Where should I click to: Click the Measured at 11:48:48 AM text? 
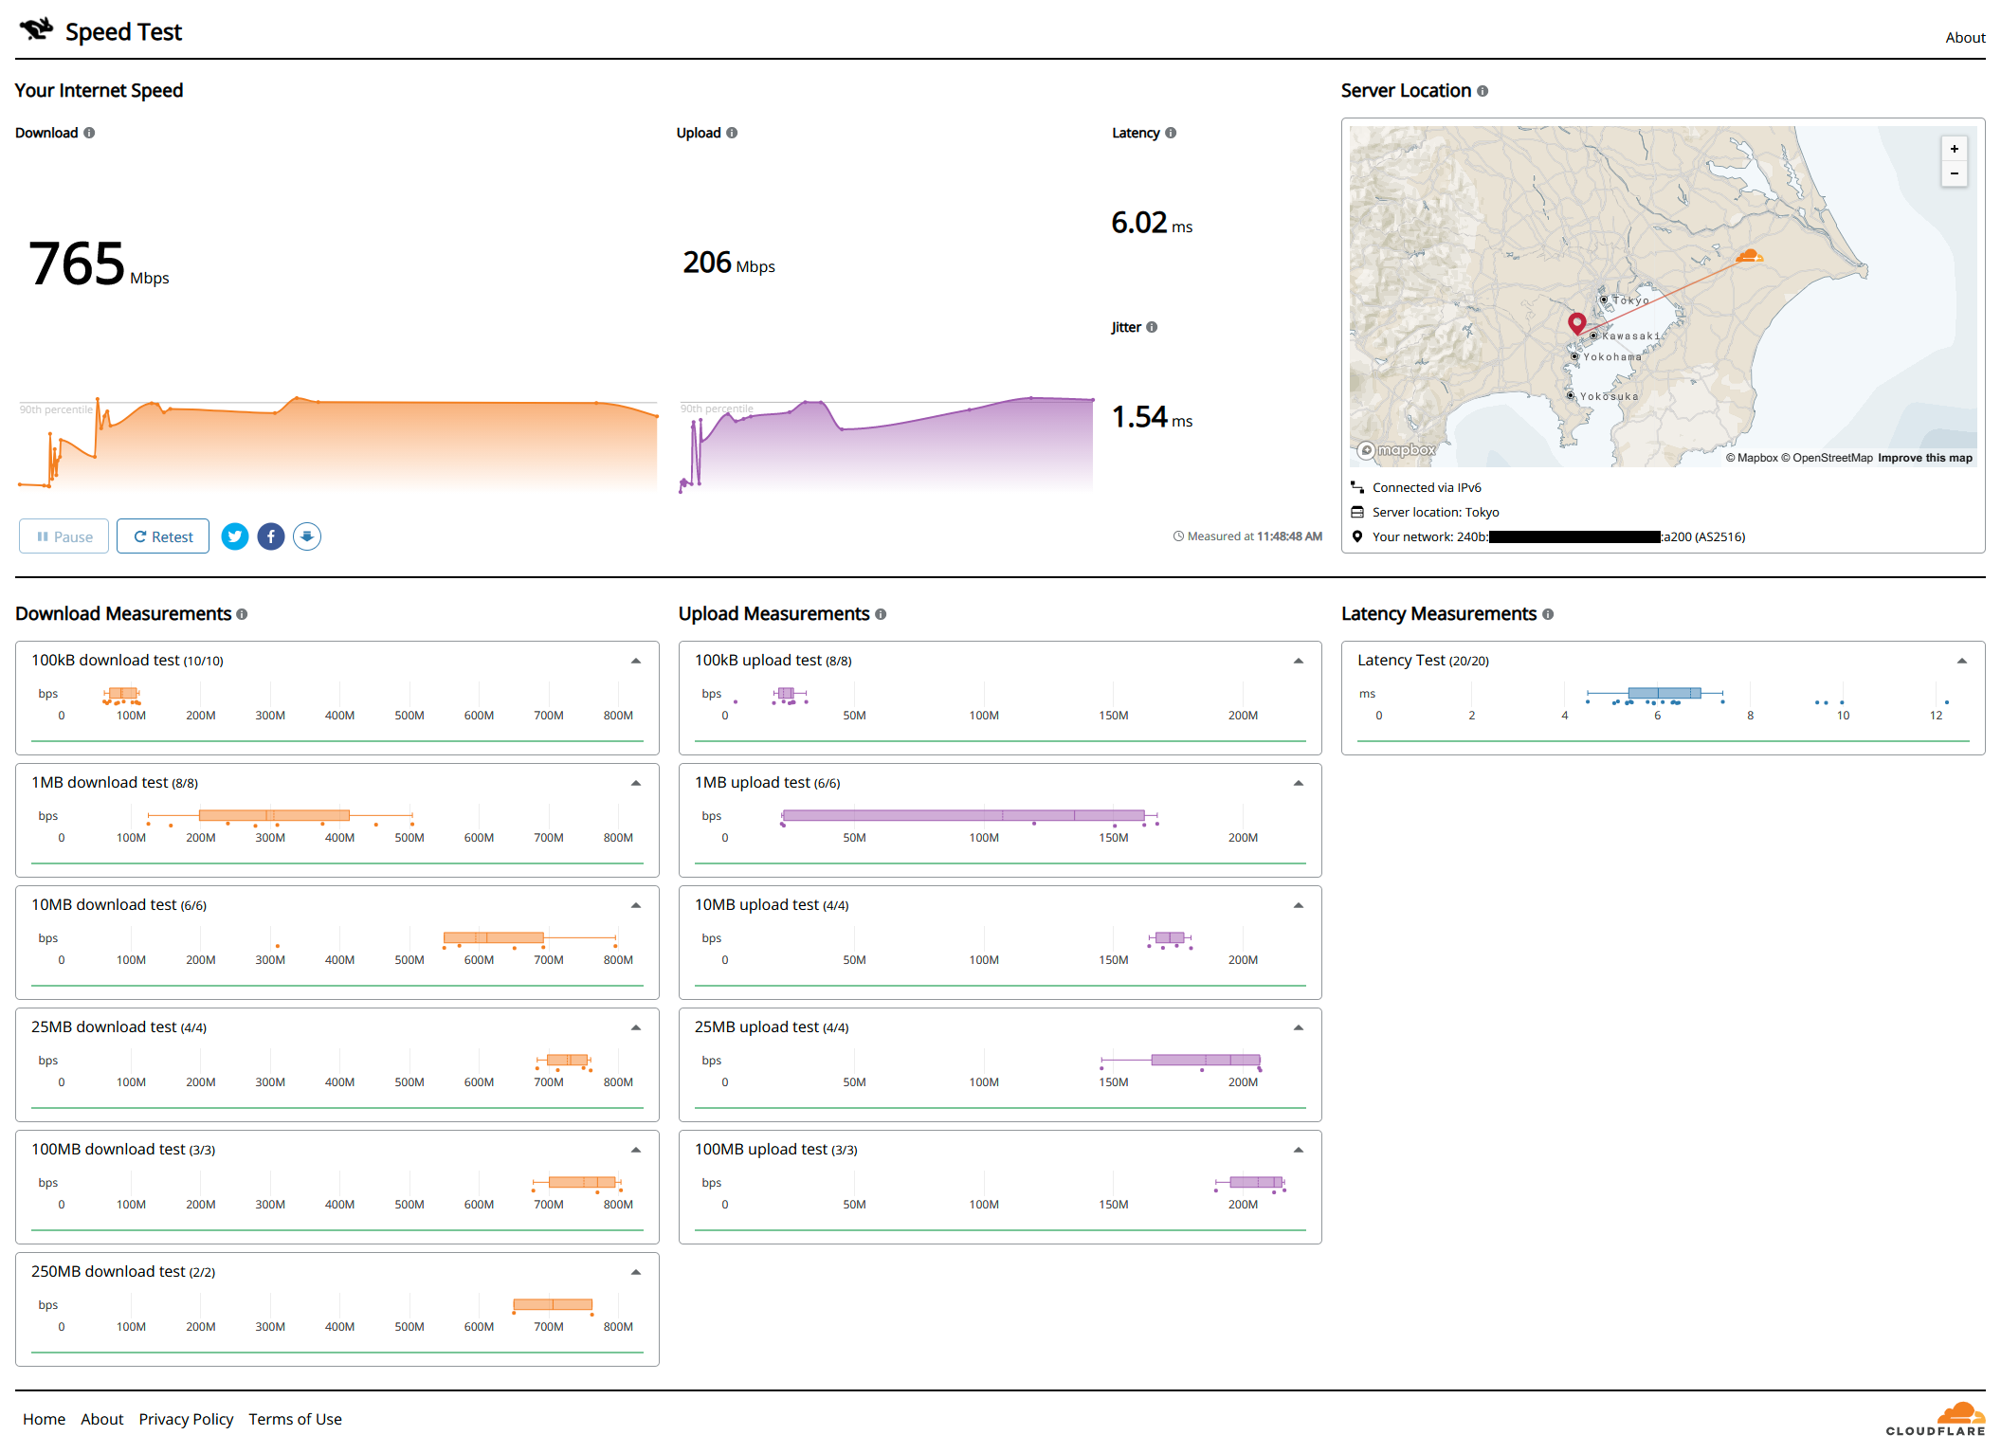tap(1254, 536)
